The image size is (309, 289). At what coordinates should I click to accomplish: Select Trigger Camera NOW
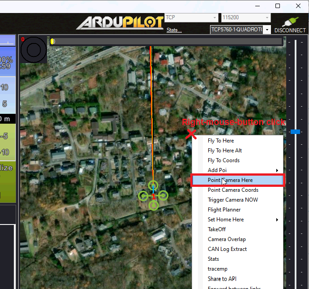pos(232,200)
